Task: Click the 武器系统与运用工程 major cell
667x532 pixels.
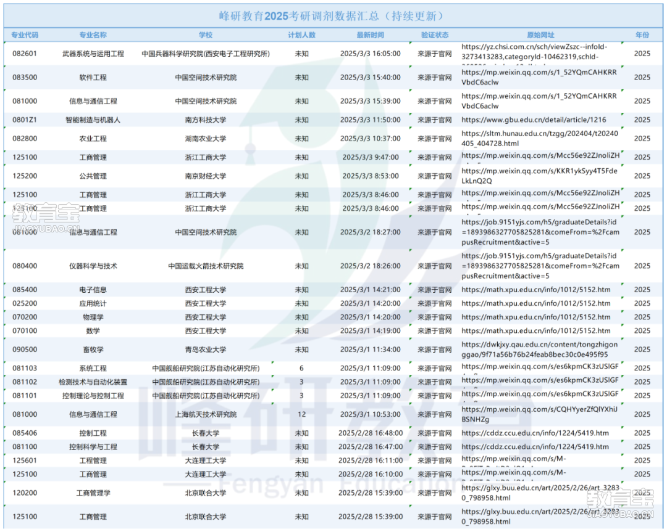Action: (93, 54)
